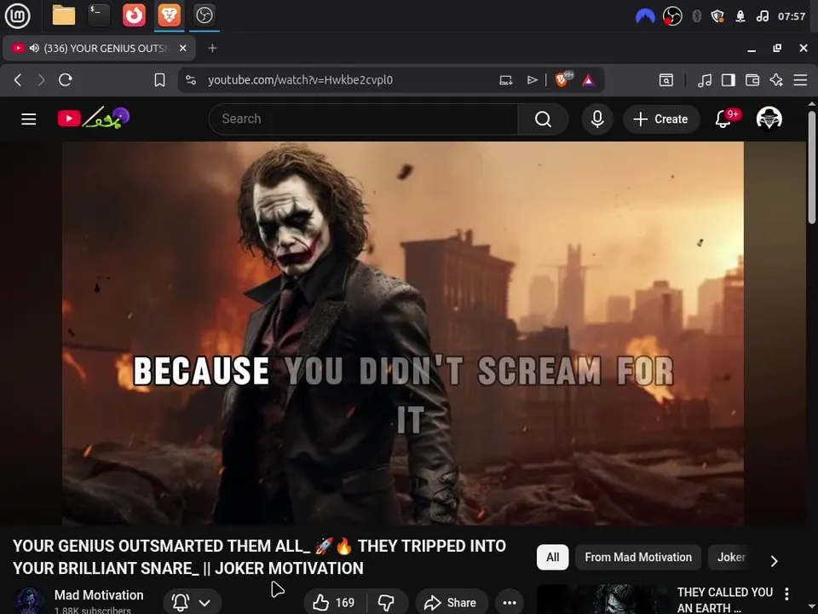
Task: Open Brave Rewards triangle icon
Action: click(x=589, y=80)
